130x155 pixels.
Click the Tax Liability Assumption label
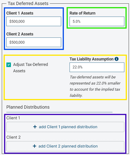(92, 59)
